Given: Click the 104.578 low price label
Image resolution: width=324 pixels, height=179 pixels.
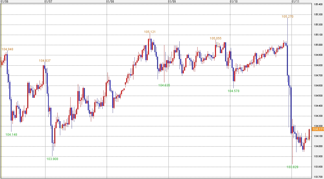Looking at the screenshot, I should 233,91.
